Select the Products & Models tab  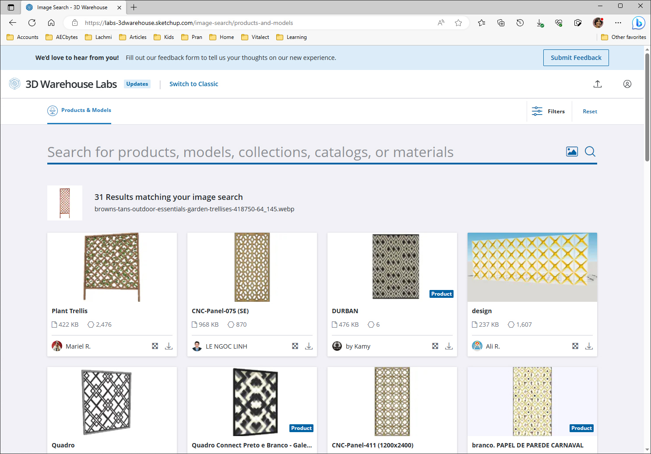tap(79, 111)
